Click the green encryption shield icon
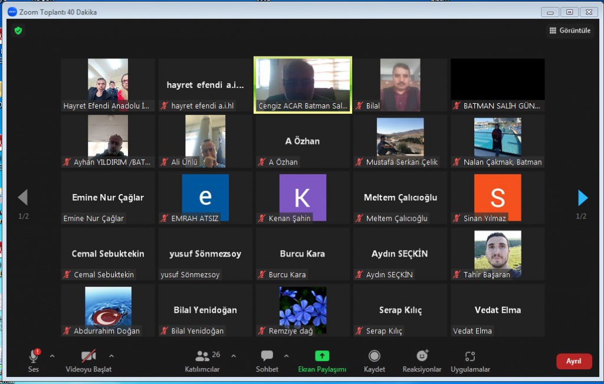The height and width of the screenshot is (384, 604). pyautogui.click(x=18, y=31)
